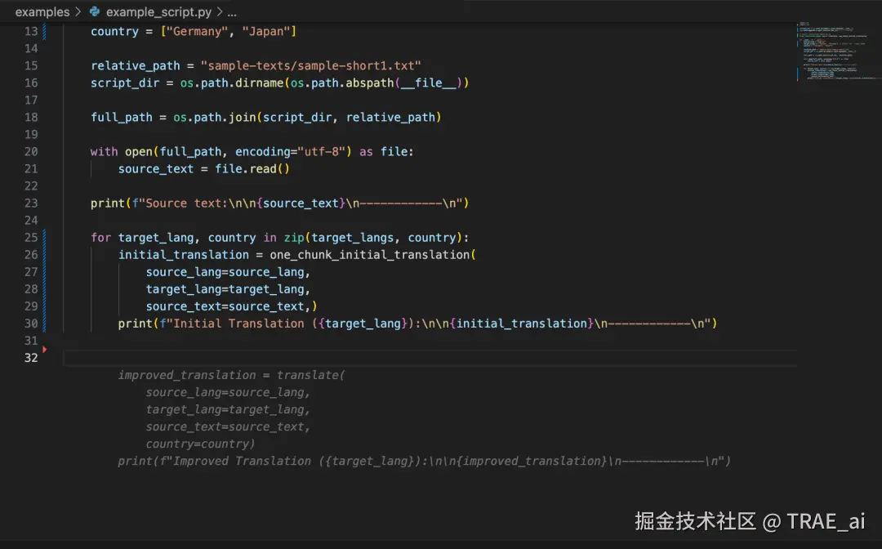Place cursor on empty line 32
Image resolution: width=882 pixels, height=549 pixels.
pos(327,358)
